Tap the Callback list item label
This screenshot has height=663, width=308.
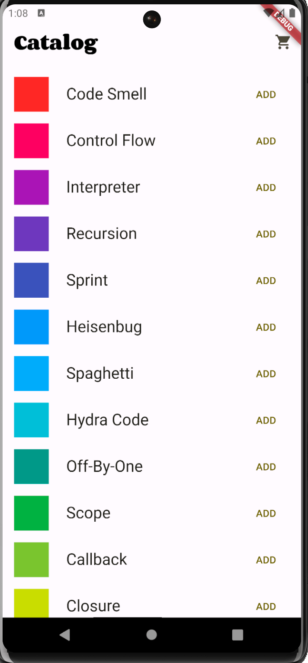click(96, 559)
